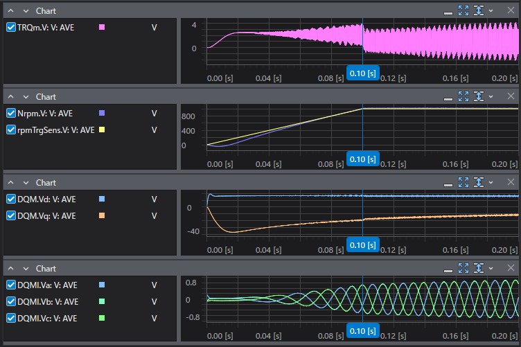Change the purple Nrpm.V color swatch

(102, 113)
